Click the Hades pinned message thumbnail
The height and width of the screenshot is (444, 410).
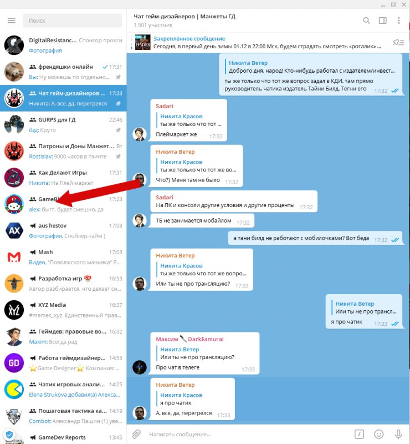click(142, 43)
